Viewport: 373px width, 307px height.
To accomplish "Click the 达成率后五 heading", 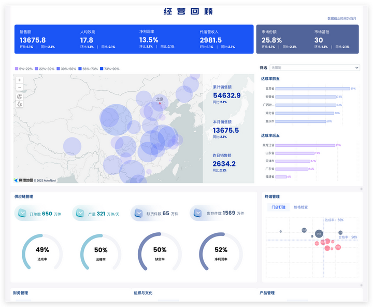I will (270, 135).
